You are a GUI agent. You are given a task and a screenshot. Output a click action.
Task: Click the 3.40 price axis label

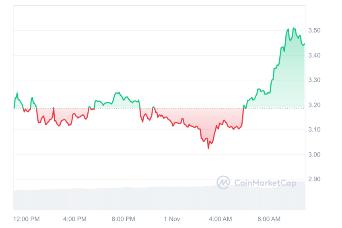pos(314,55)
